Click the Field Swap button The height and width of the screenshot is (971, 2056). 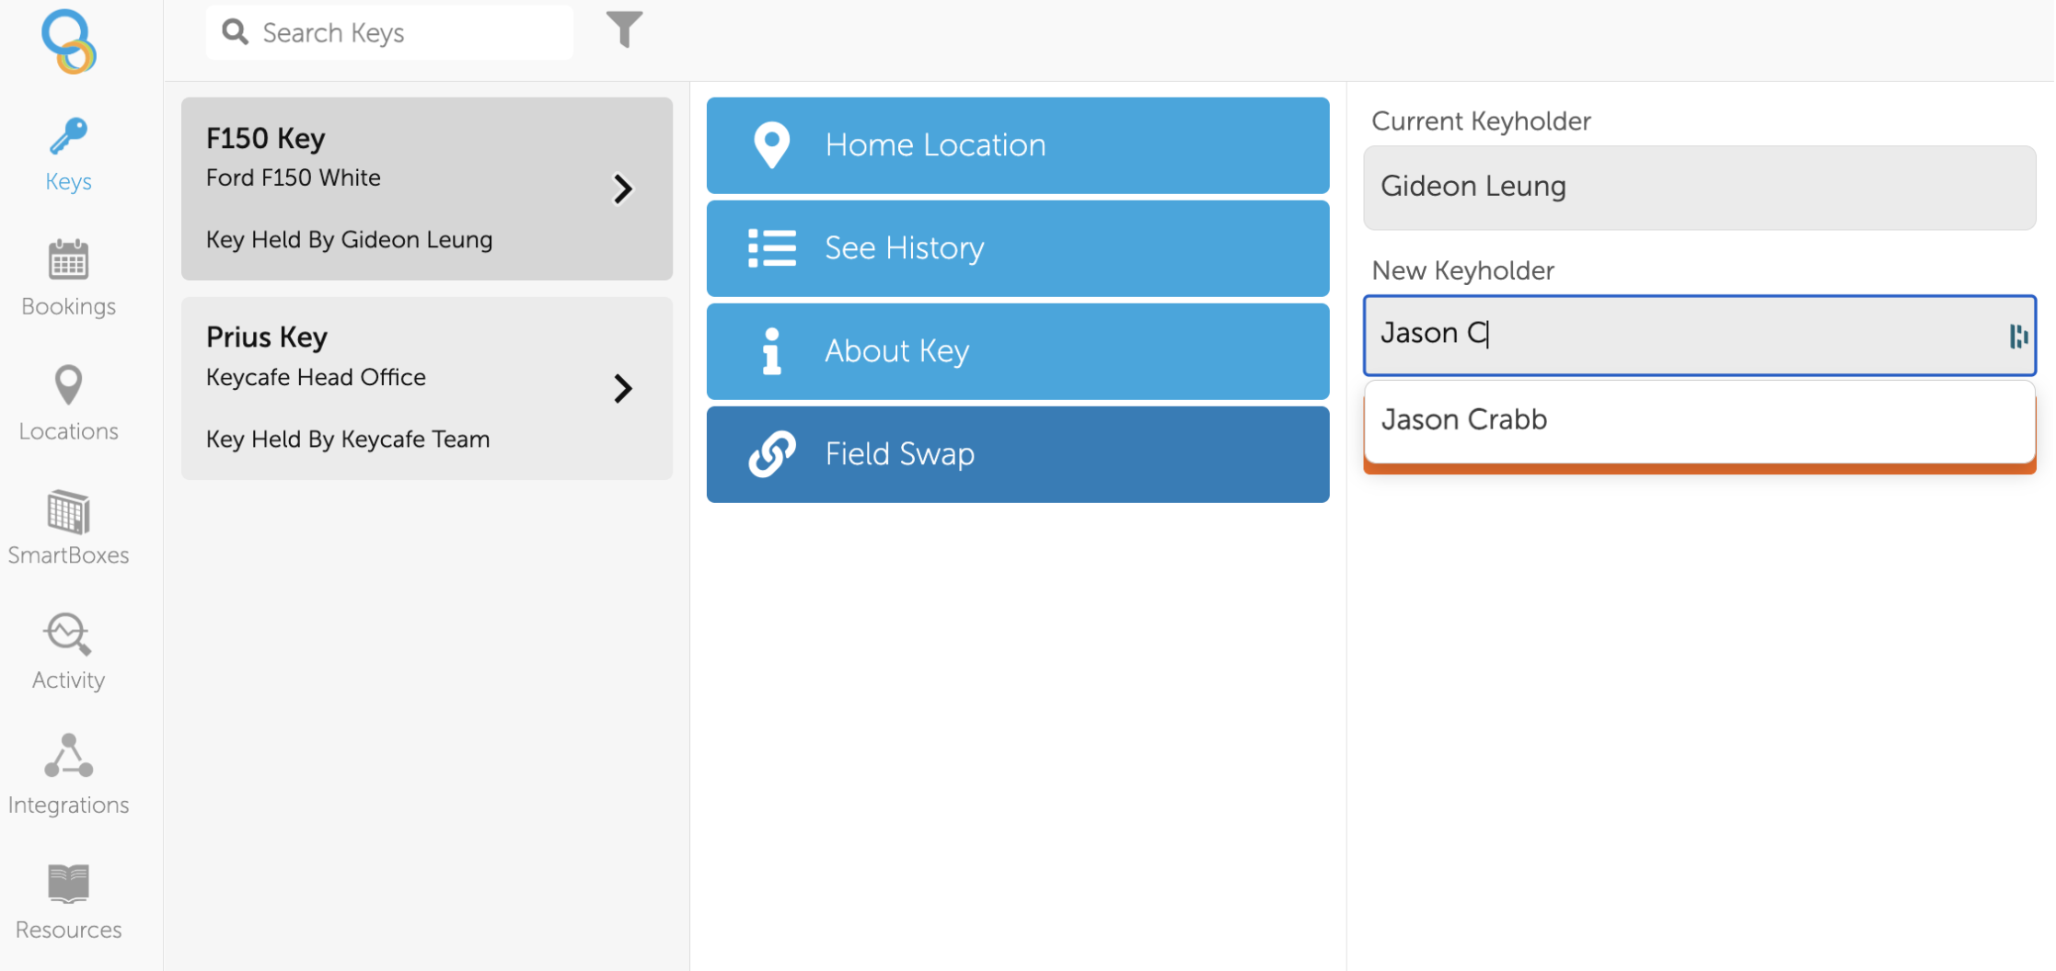(x=1017, y=454)
